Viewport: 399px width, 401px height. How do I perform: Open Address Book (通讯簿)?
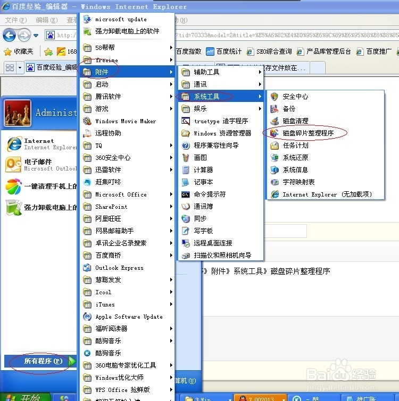(221, 207)
